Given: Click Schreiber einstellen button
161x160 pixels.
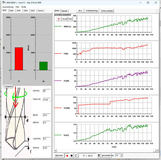Looking at the screenshot, I should pyautogui.click(x=63, y=15).
